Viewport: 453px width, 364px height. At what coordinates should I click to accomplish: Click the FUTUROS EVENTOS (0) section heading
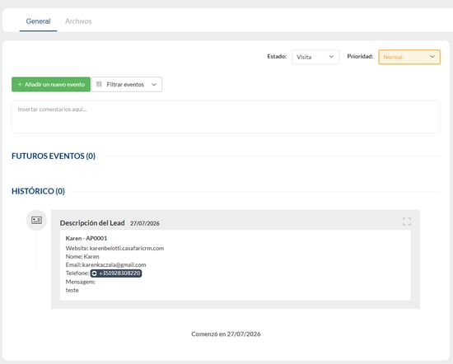tap(54, 156)
